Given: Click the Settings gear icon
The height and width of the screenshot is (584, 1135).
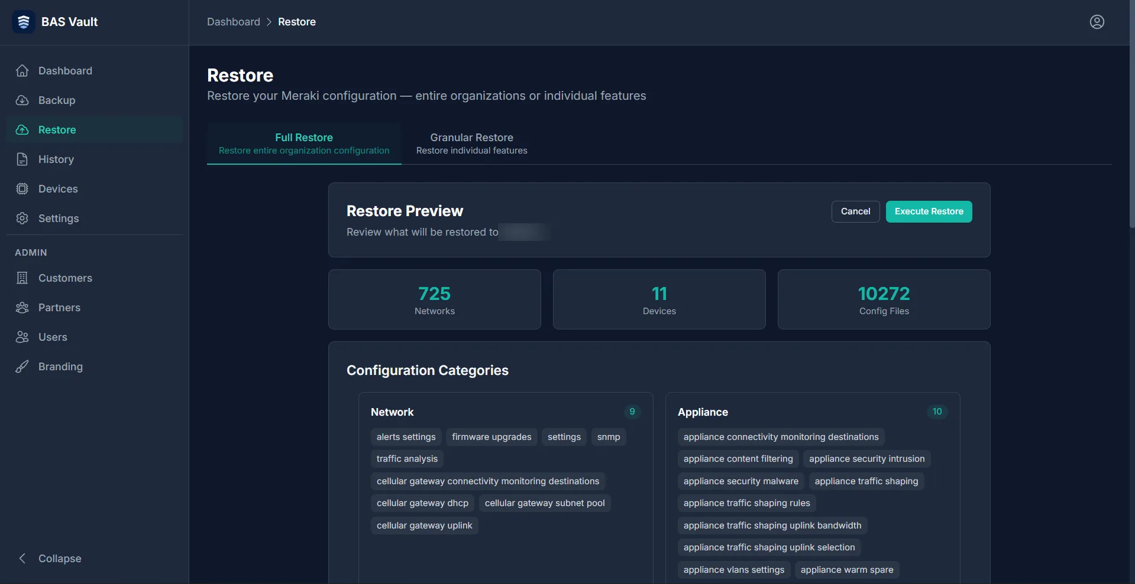Looking at the screenshot, I should (22, 218).
